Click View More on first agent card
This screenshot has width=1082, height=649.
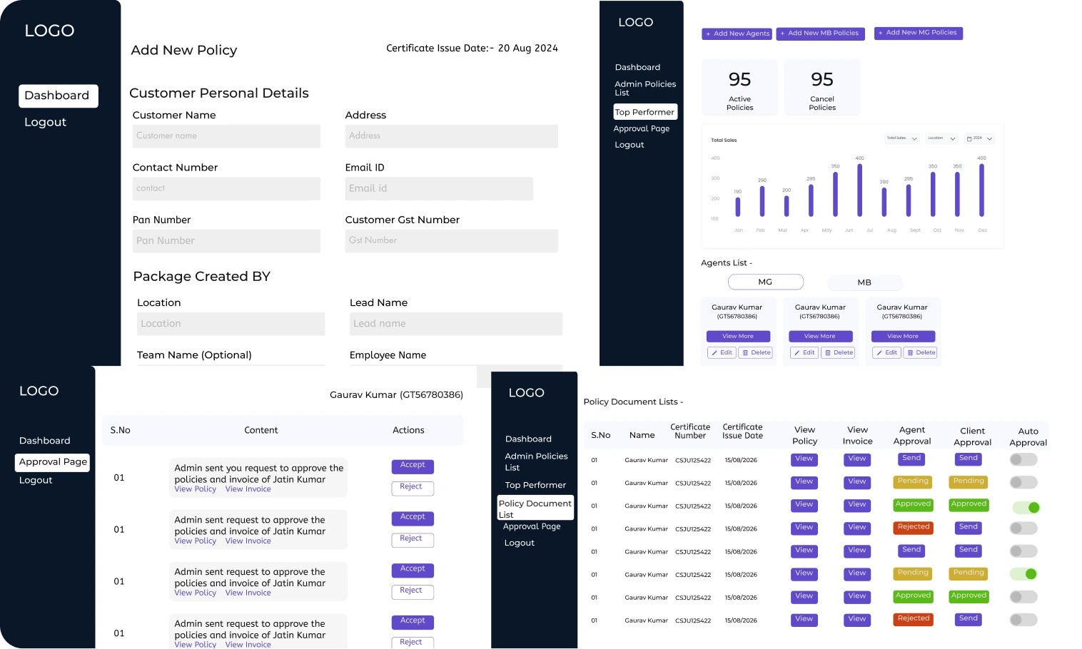pyautogui.click(x=738, y=336)
